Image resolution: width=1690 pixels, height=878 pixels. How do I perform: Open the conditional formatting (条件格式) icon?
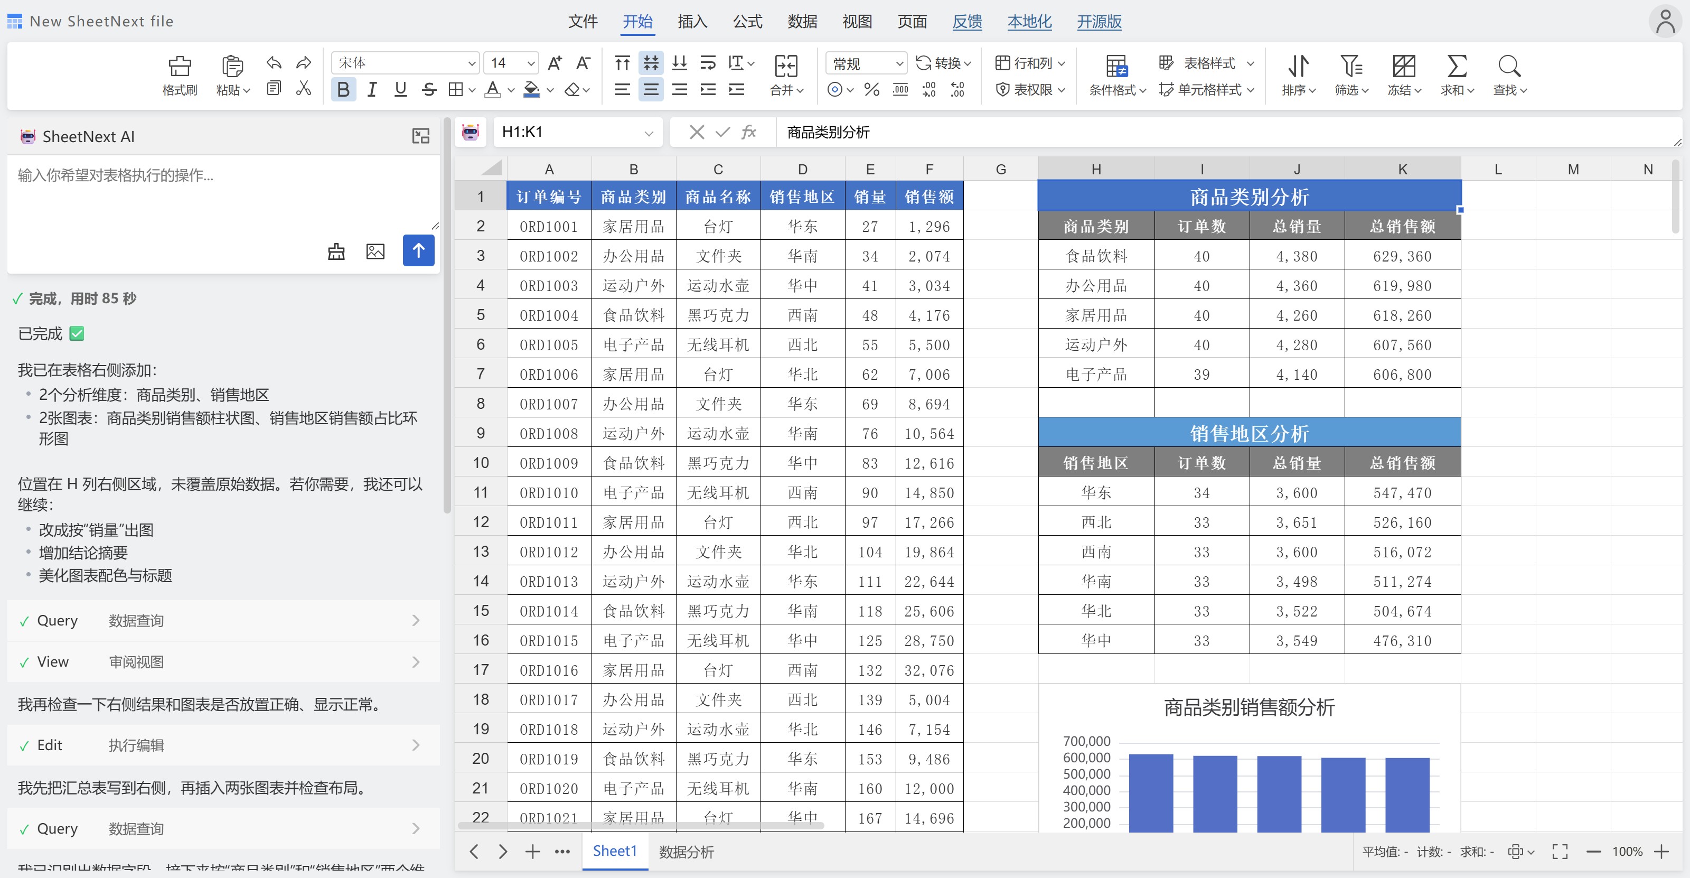pyautogui.click(x=1116, y=66)
